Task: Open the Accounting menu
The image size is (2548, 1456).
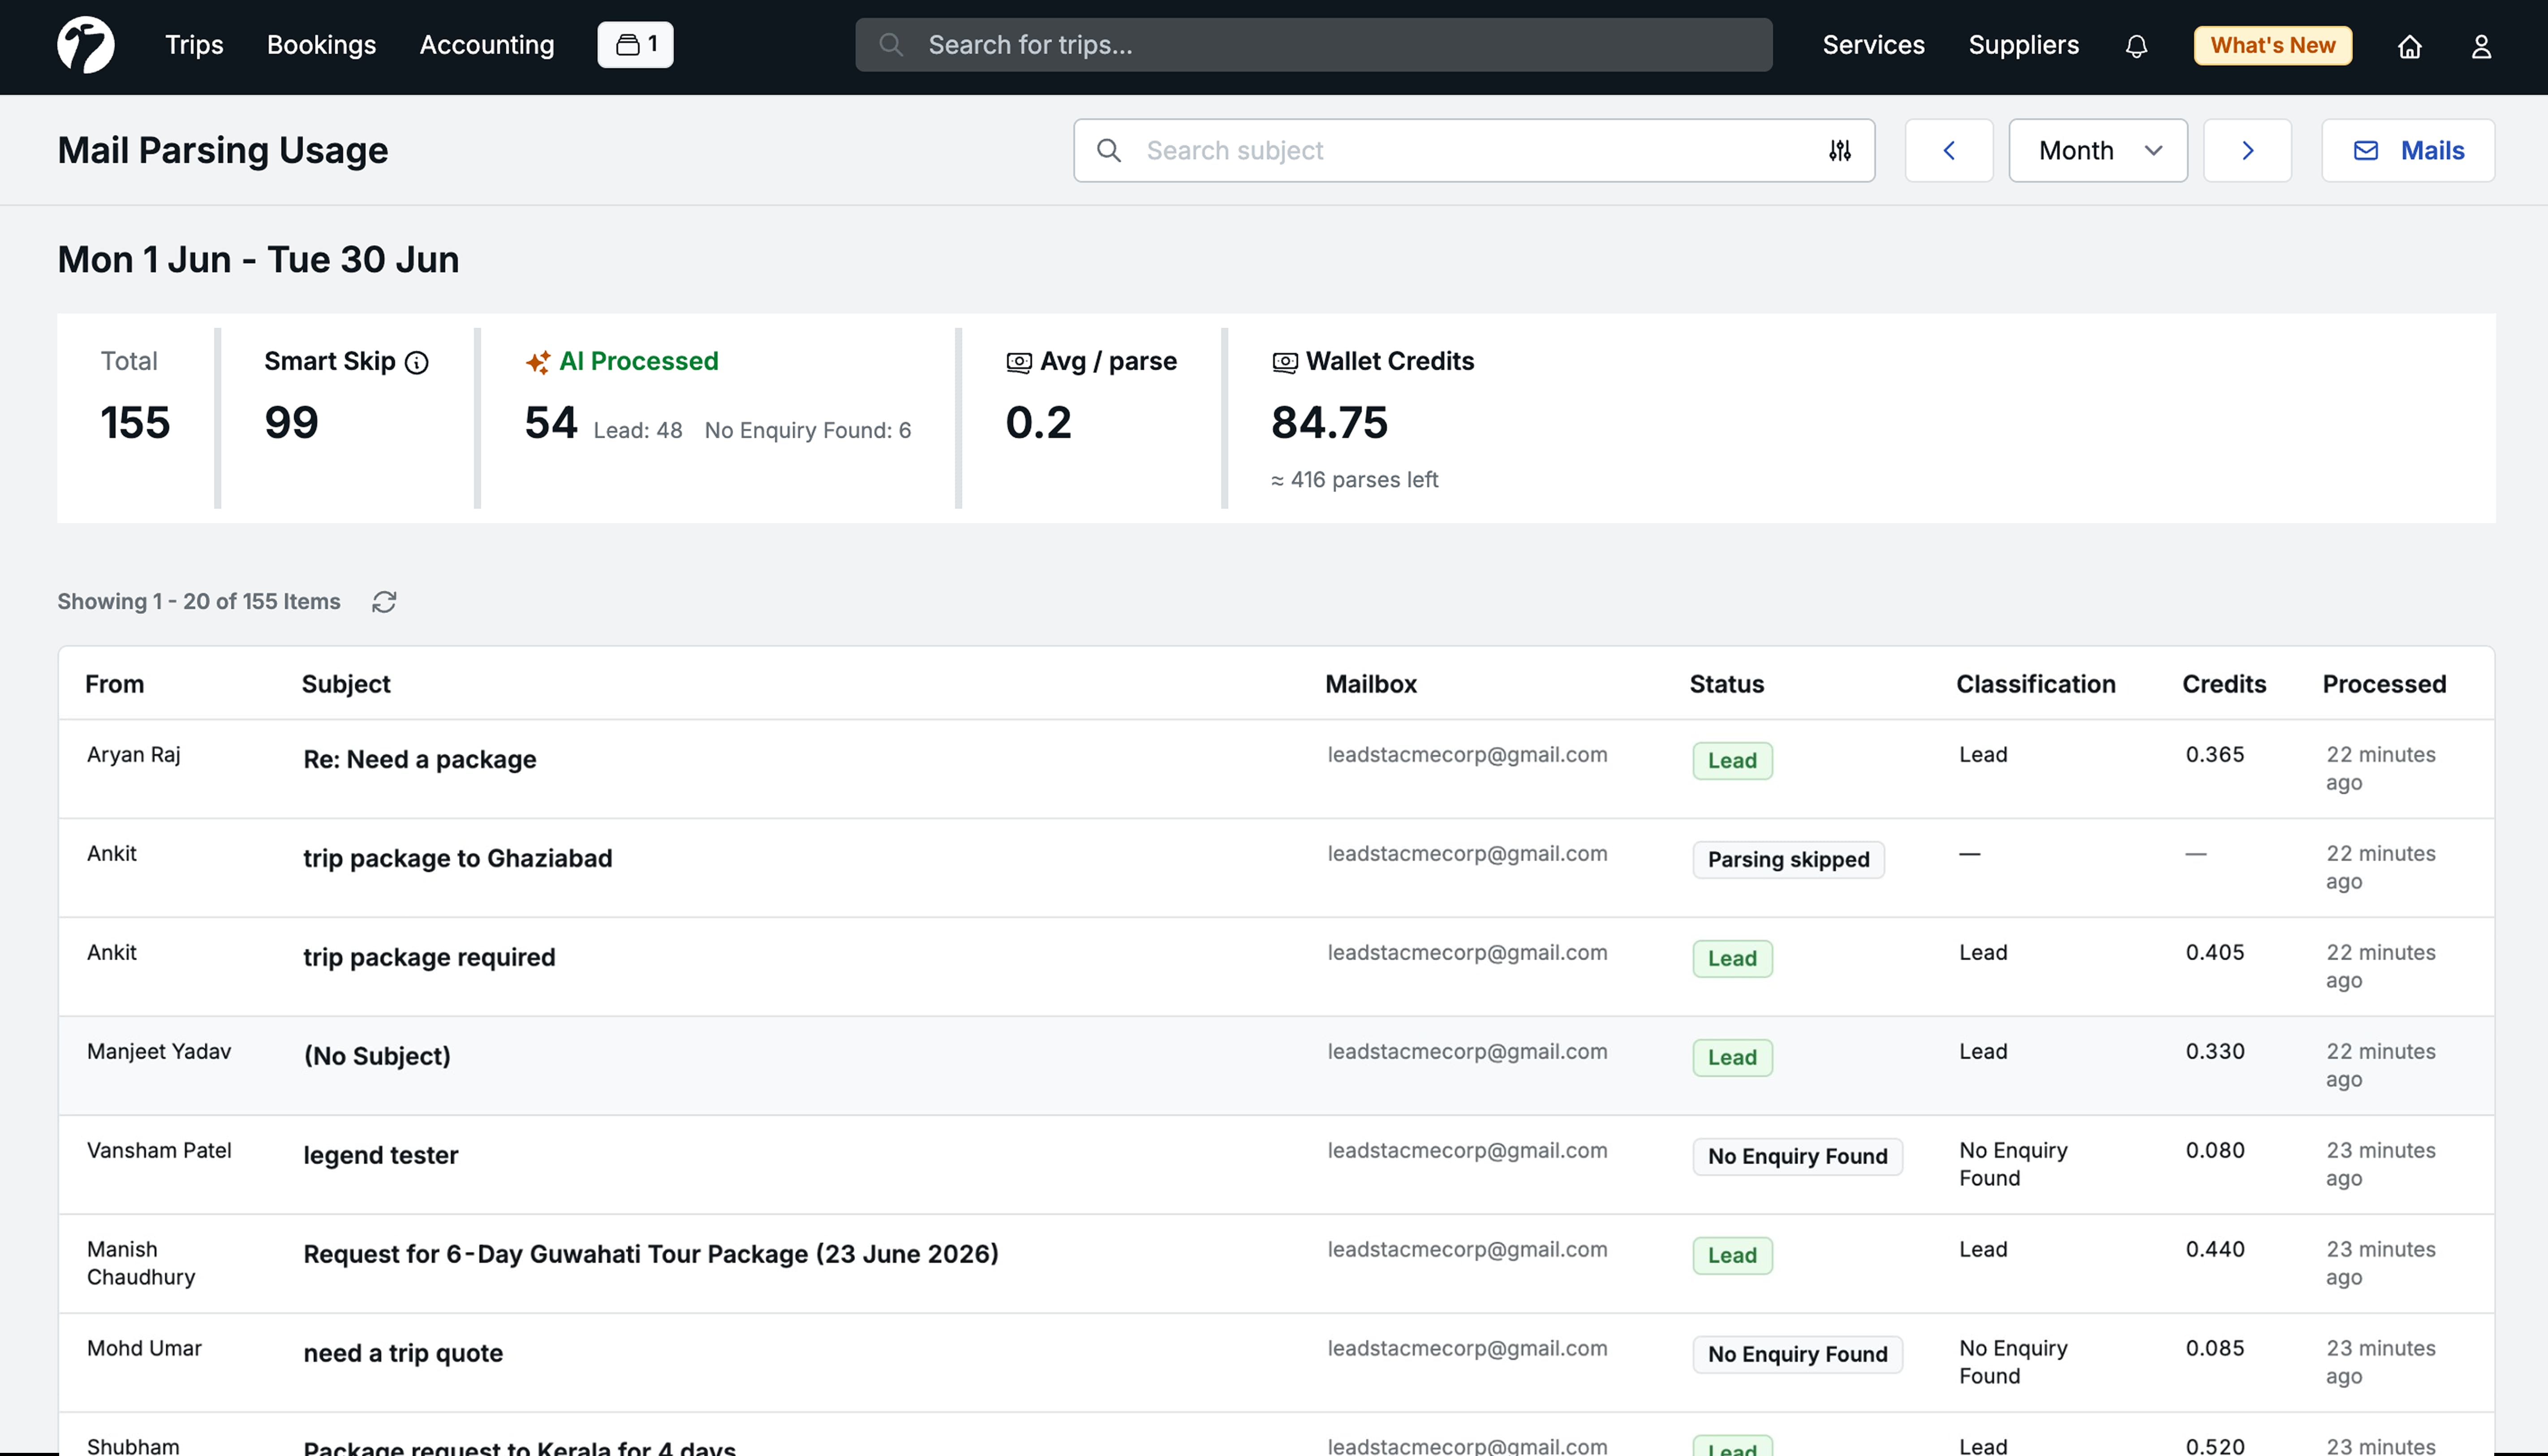Action: pyautogui.click(x=487, y=45)
